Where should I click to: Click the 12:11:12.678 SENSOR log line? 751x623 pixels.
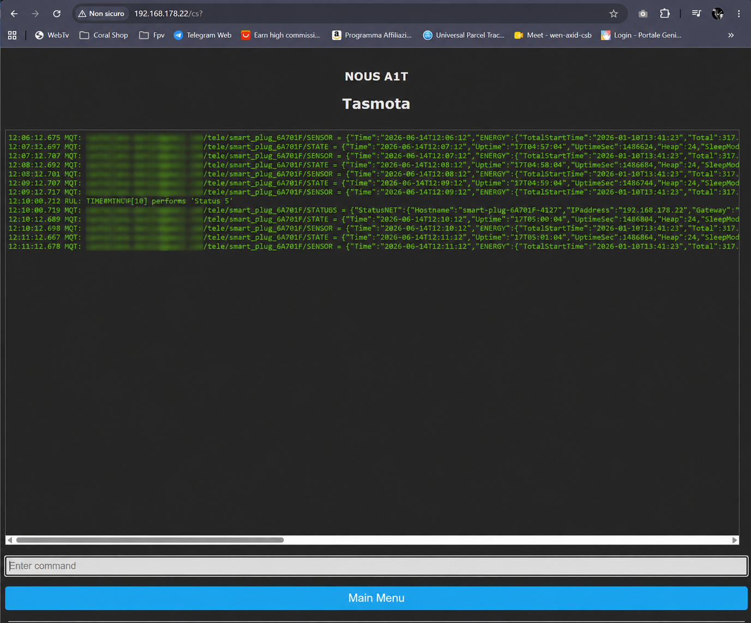pos(374,247)
